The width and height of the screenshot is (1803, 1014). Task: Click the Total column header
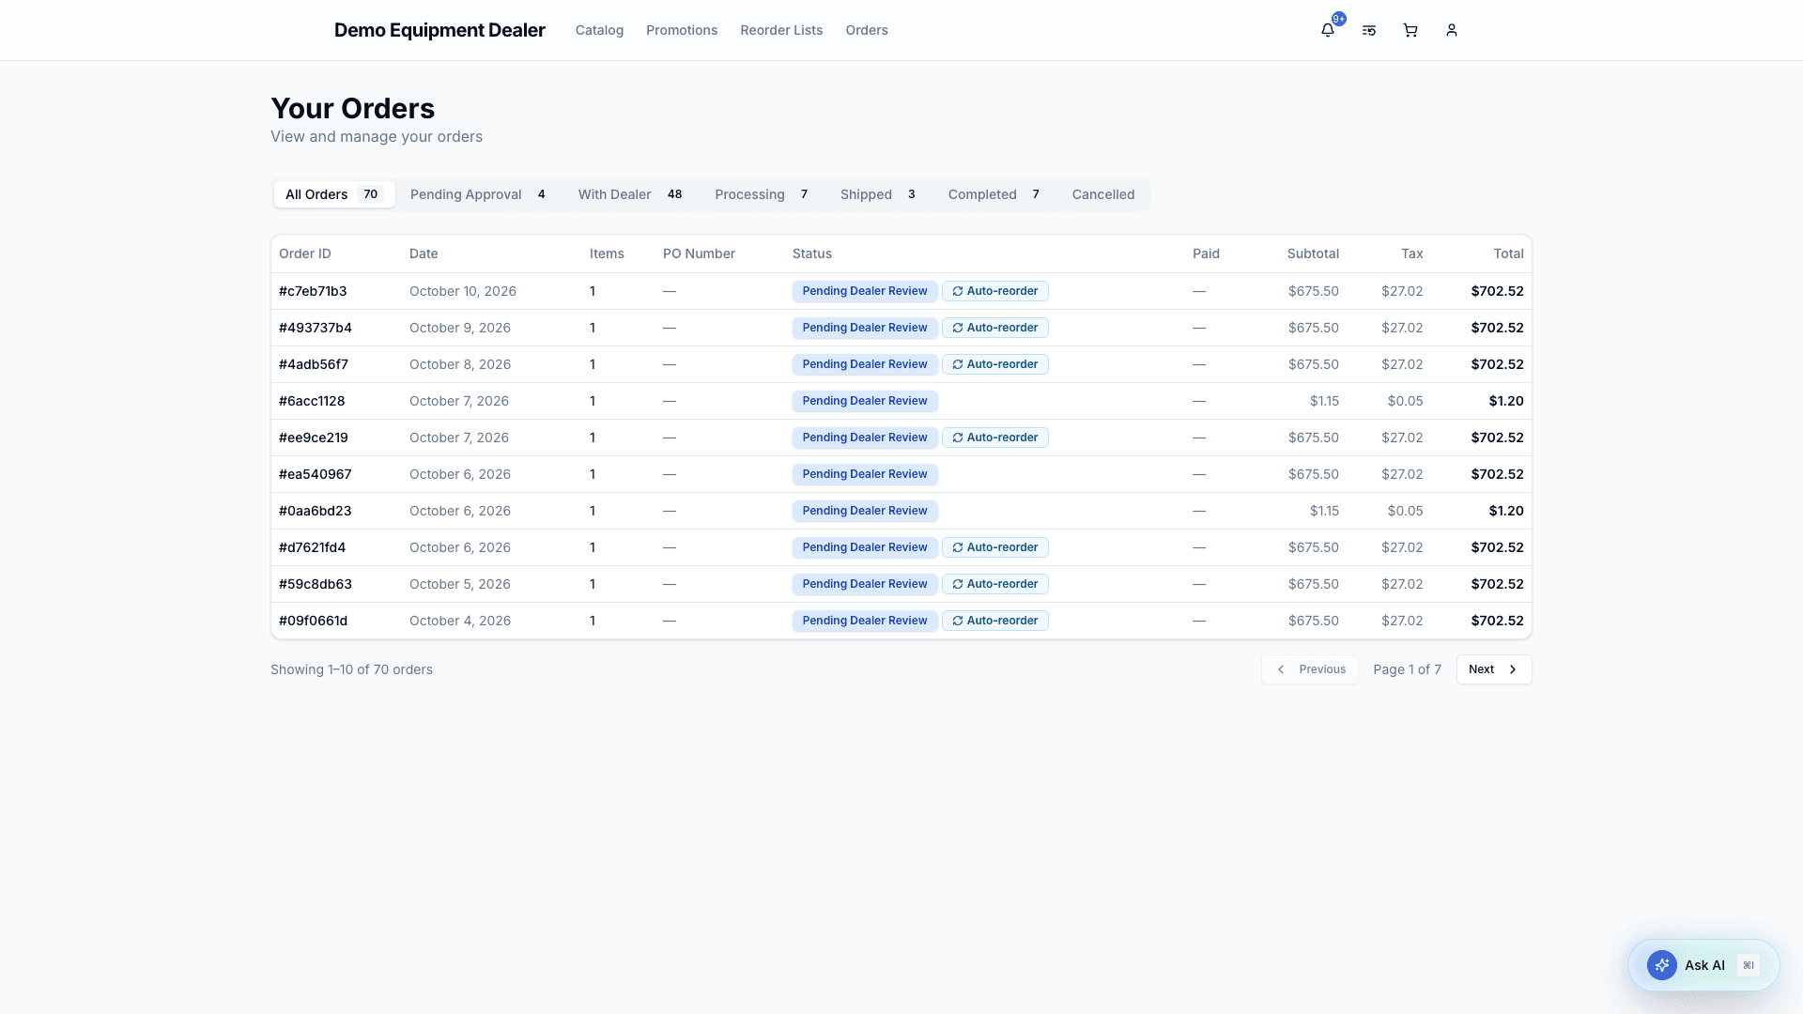click(x=1508, y=253)
